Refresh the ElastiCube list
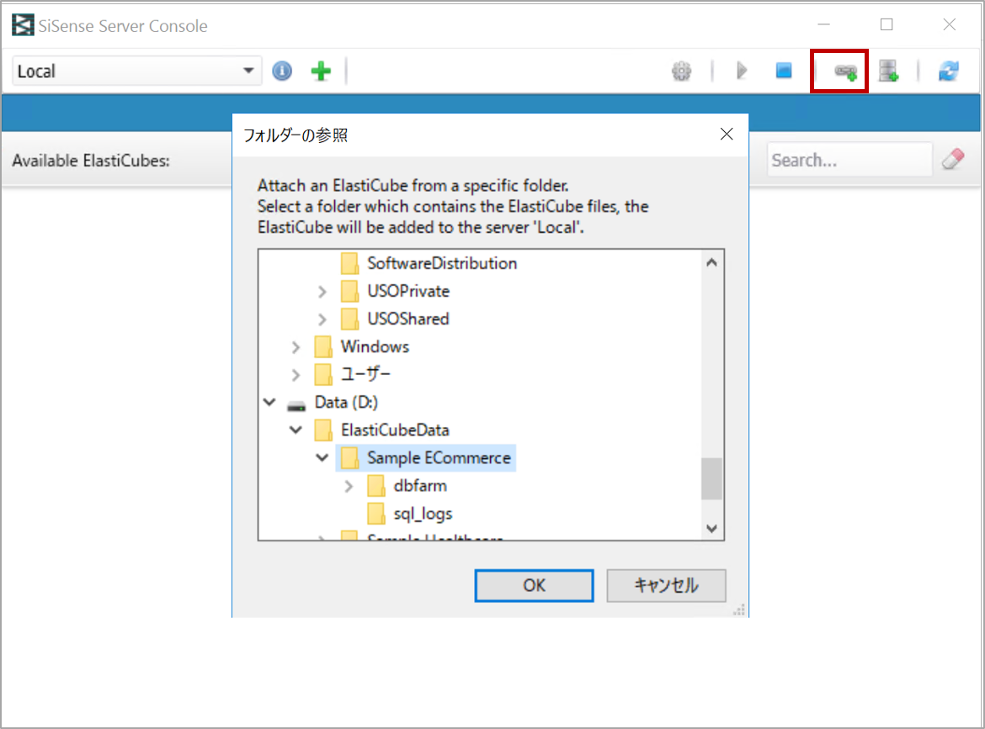 [x=949, y=71]
